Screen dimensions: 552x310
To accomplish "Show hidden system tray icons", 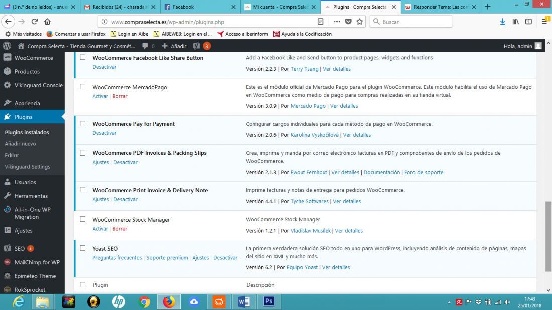I will tap(449, 302).
